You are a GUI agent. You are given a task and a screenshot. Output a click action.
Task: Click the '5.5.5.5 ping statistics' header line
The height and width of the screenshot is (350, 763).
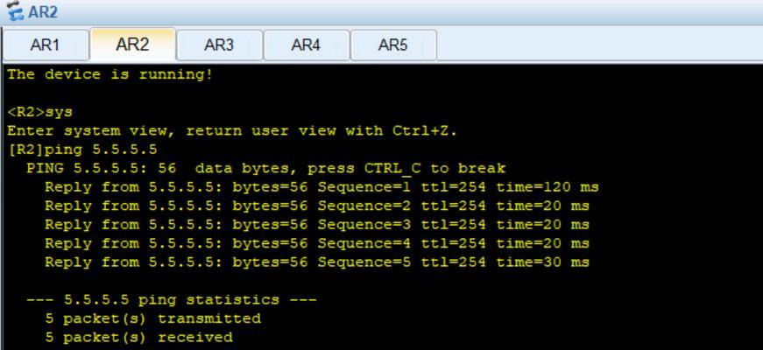tap(172, 300)
